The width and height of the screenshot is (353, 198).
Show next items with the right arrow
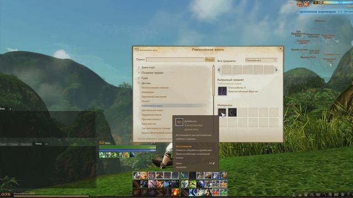276,70
